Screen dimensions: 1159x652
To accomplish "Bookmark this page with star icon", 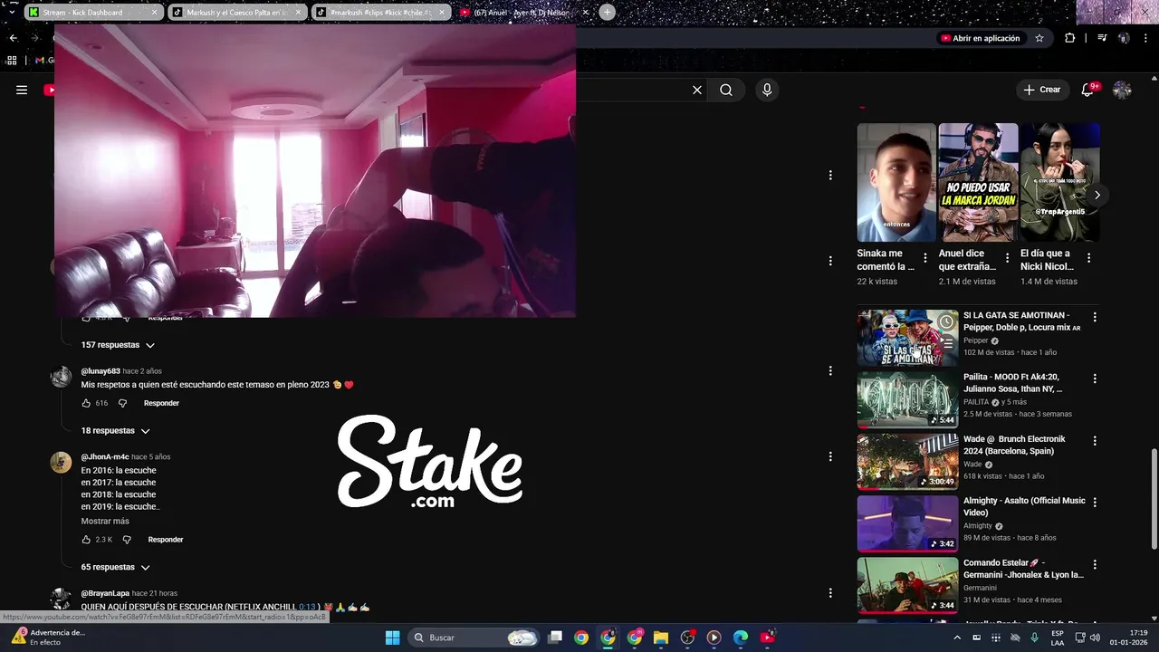I will pos(1039,38).
